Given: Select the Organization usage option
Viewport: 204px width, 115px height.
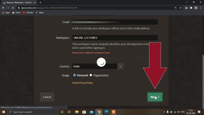Looking at the screenshot, I should pos(91,75).
